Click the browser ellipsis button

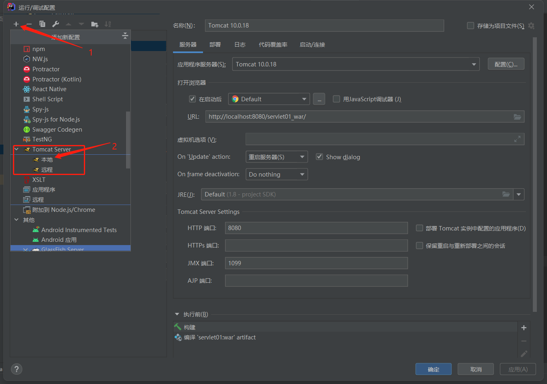click(x=319, y=99)
